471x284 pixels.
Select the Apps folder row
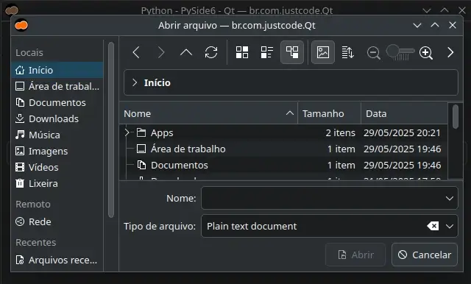coord(283,132)
